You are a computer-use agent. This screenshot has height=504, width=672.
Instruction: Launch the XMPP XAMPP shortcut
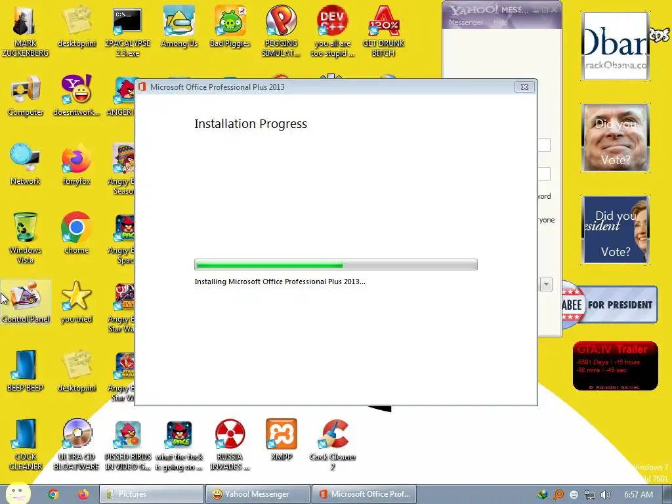281,440
